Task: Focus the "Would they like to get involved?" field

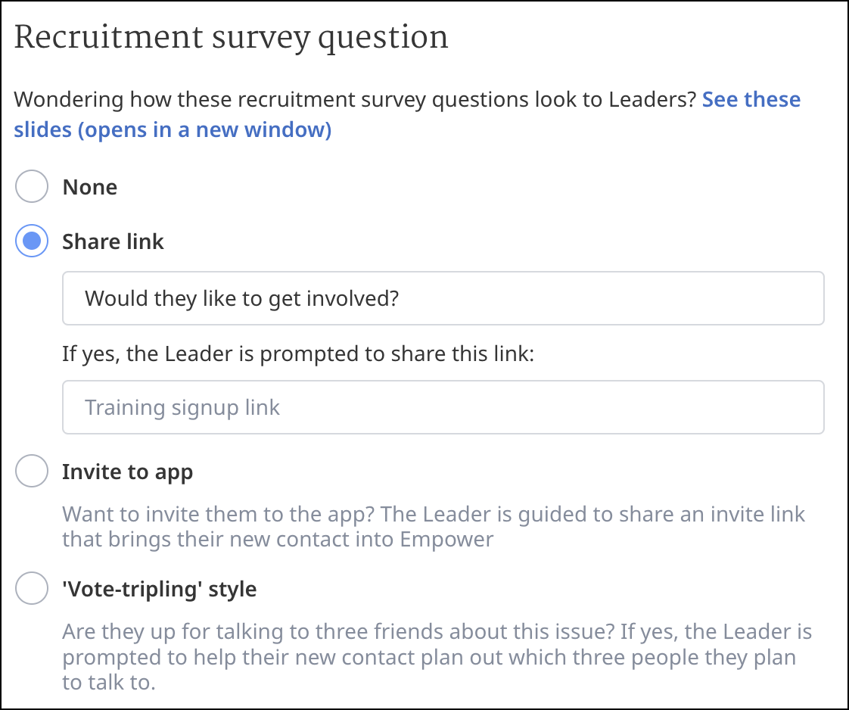Action: [443, 298]
